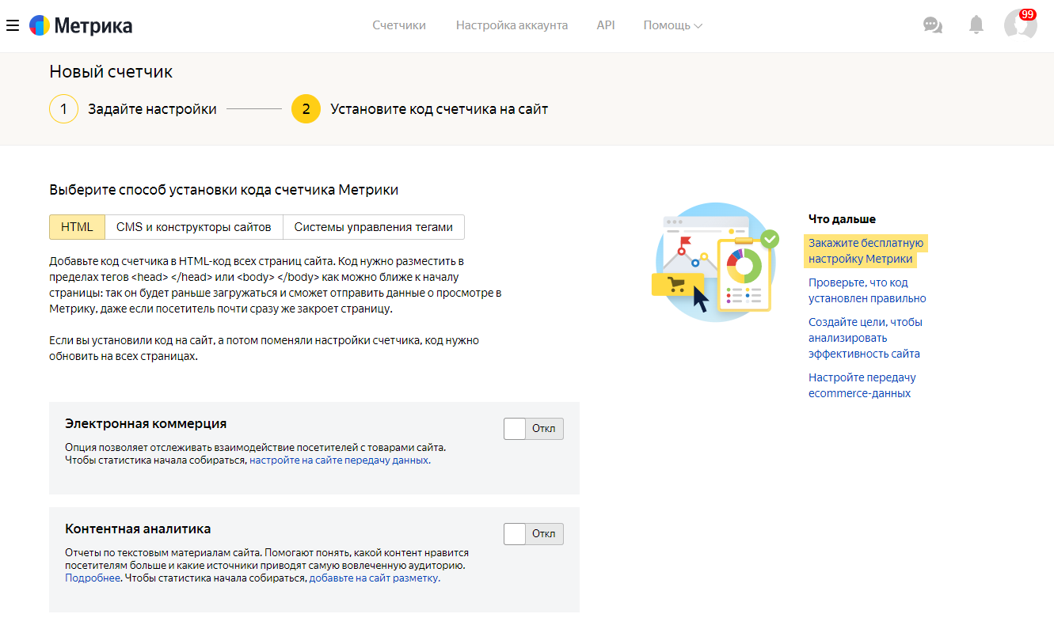1054x629 pixels.
Task: Toggle Контентная аналитика switch
Action: [x=534, y=534]
